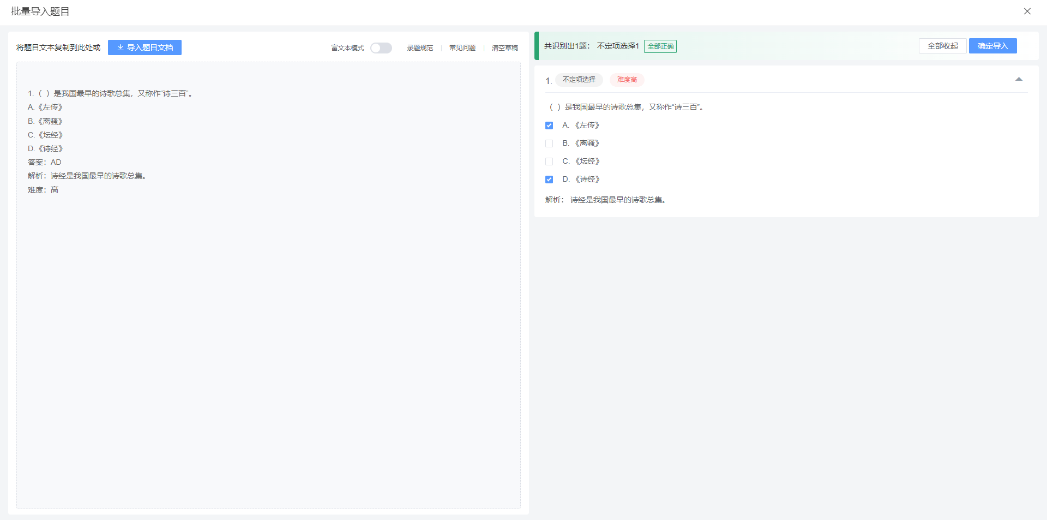The height and width of the screenshot is (520, 1047).
Task: Click the 不定项选择 question type tag
Action: click(579, 80)
